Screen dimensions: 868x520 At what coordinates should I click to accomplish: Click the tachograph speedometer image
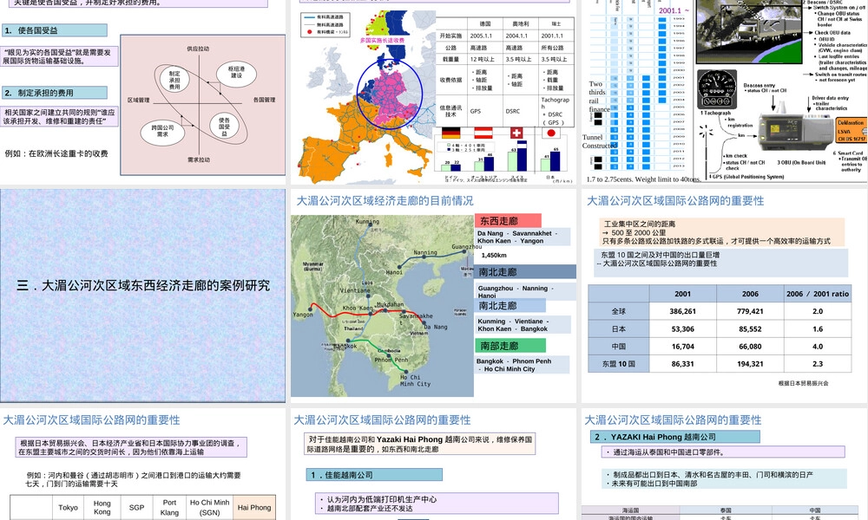716,88
